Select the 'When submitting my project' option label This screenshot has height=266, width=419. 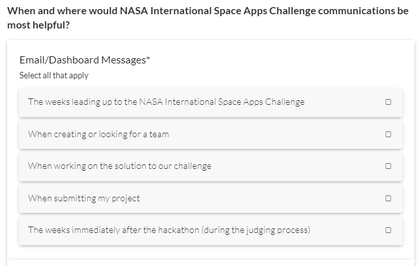pos(83,199)
